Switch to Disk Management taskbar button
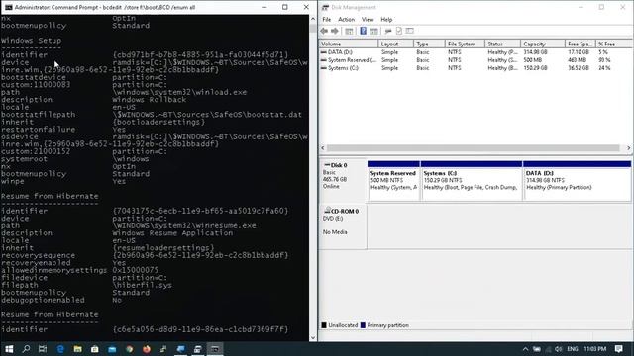This screenshot has width=634, height=356. click(198, 349)
